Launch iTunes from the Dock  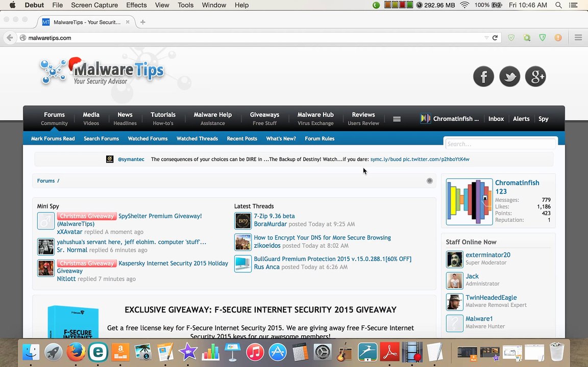(x=255, y=352)
